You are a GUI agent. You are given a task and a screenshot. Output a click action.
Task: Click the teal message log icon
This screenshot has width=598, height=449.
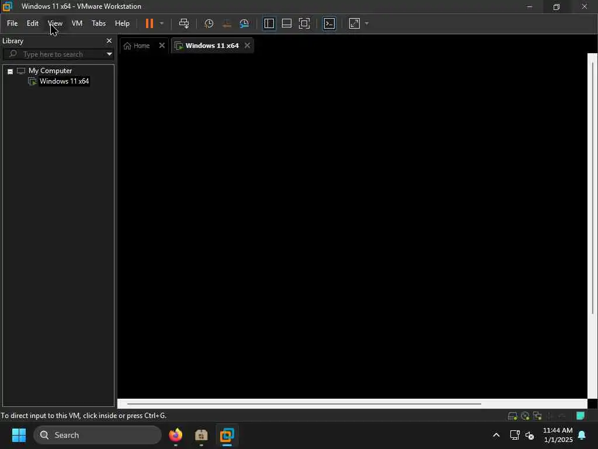coord(580,416)
